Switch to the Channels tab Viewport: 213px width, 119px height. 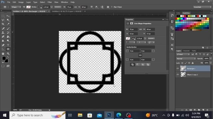[x=186, y=51]
